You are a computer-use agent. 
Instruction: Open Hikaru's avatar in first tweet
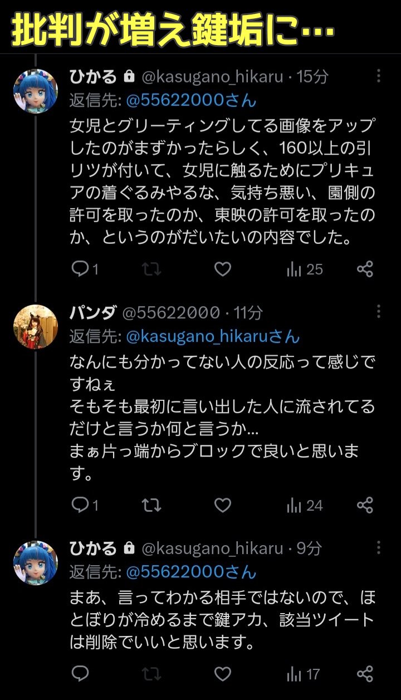[x=36, y=91]
